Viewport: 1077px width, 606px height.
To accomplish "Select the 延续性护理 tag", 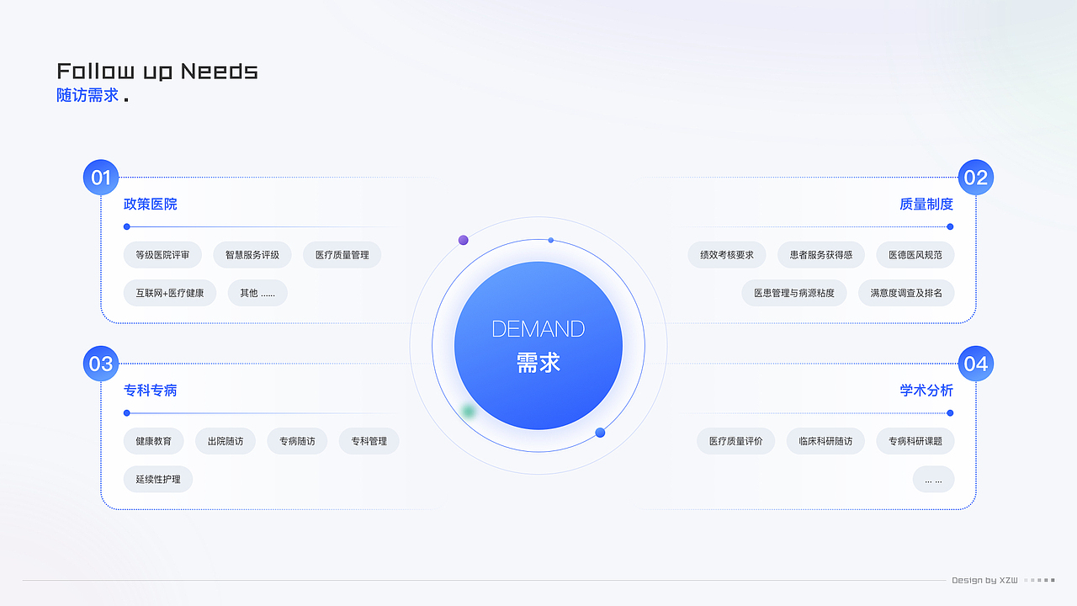I will click(x=158, y=480).
